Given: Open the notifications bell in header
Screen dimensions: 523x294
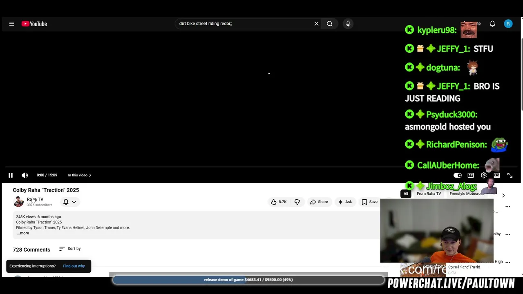Looking at the screenshot, I should tap(492, 24).
